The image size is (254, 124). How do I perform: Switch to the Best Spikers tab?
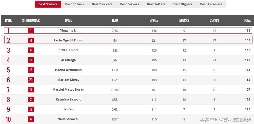(74, 4)
